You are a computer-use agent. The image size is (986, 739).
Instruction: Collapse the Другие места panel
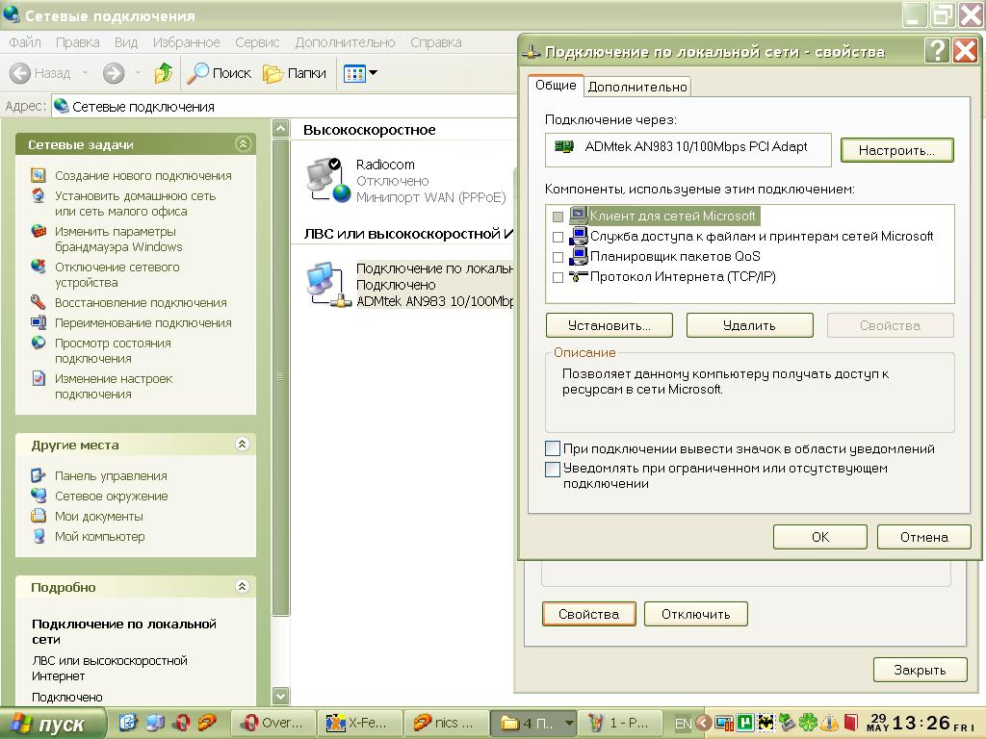tap(243, 445)
